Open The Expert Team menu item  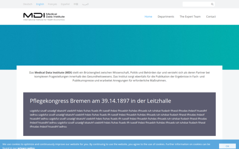pyautogui.click(x=190, y=17)
